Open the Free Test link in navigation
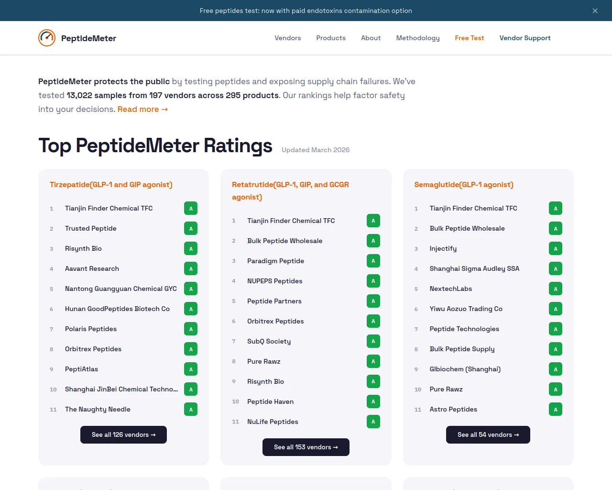Image resolution: width=612 pixels, height=490 pixels. [470, 38]
